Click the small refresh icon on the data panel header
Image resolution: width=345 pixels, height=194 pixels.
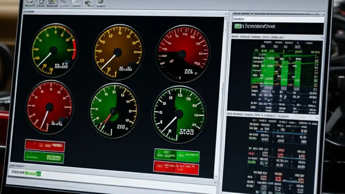(322, 37)
